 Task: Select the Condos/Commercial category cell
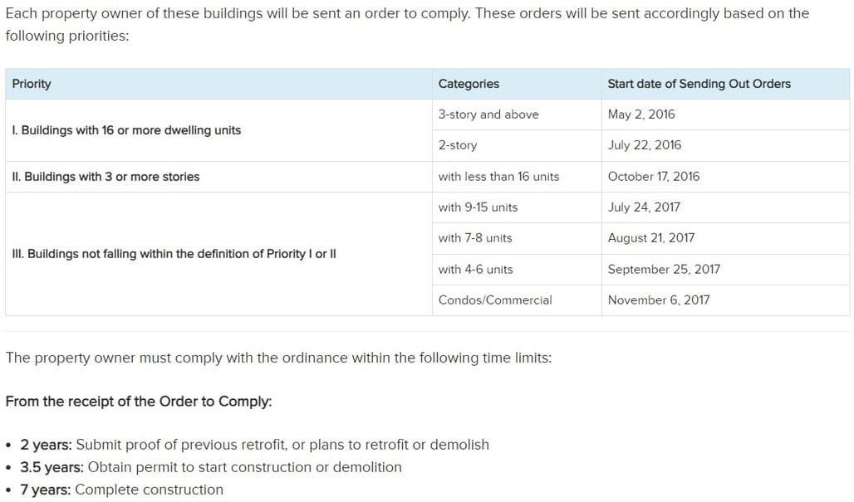pos(517,300)
